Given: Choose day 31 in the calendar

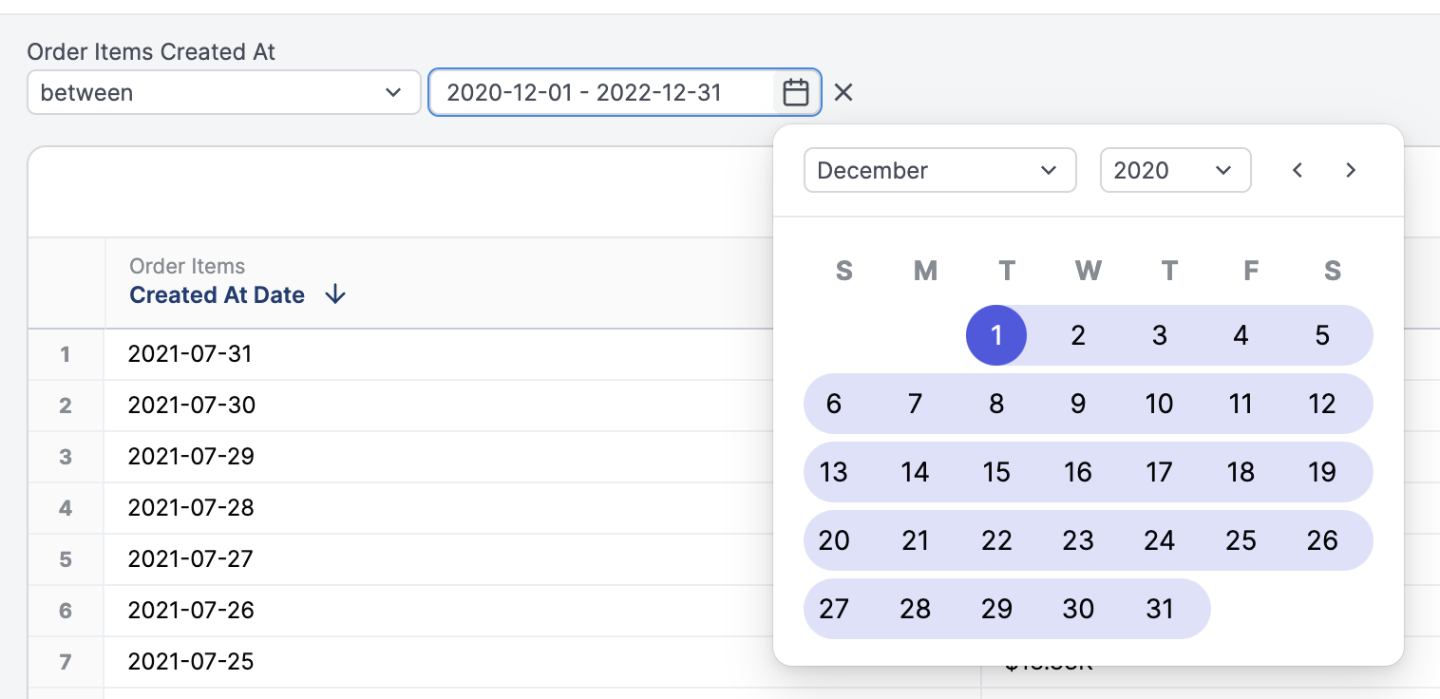Looking at the screenshot, I should [x=1159, y=609].
